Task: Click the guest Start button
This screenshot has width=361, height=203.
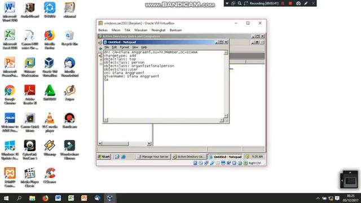Action: coord(104,157)
